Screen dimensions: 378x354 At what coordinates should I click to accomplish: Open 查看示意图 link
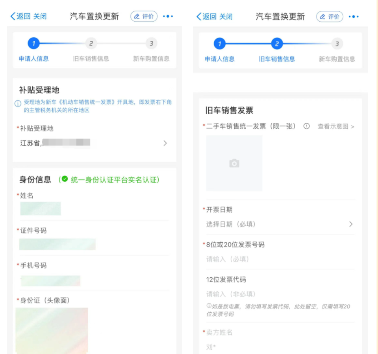coord(336,126)
